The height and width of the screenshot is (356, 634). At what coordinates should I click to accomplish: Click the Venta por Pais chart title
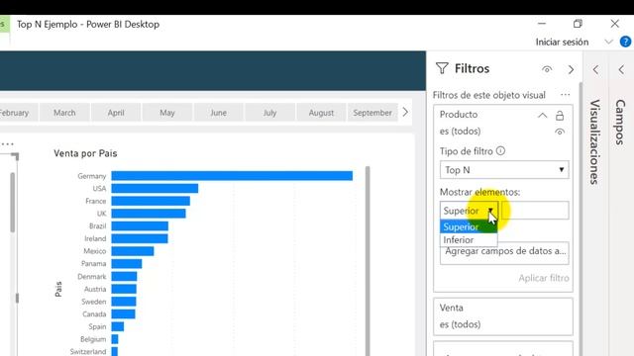pyautogui.click(x=85, y=153)
